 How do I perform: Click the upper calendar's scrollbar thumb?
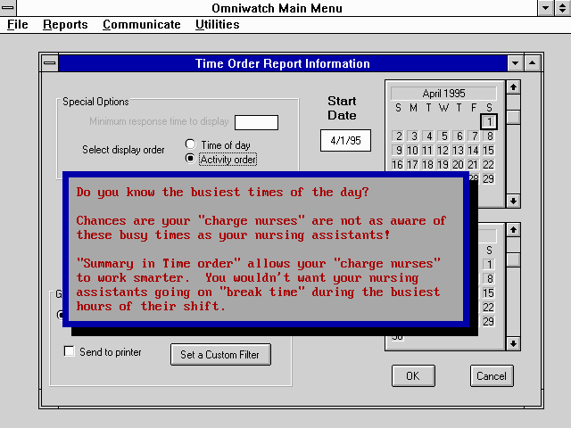(x=513, y=117)
